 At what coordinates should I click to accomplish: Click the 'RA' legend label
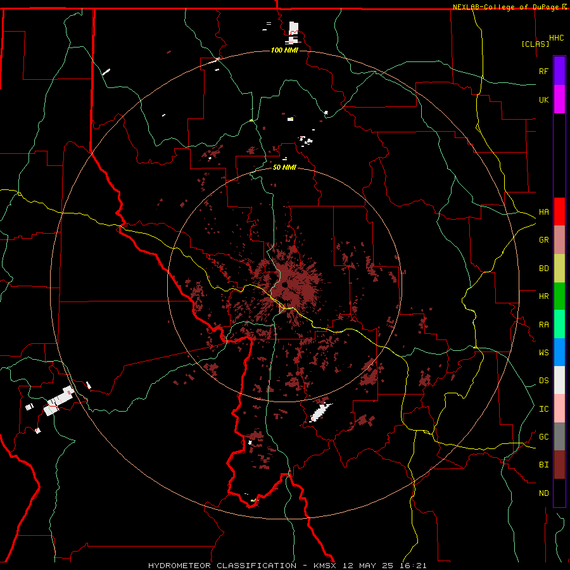point(543,325)
